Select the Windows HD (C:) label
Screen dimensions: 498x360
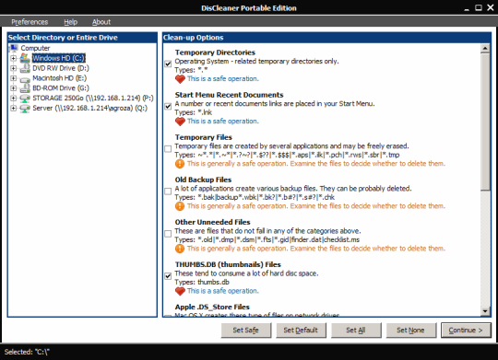[x=59, y=58]
